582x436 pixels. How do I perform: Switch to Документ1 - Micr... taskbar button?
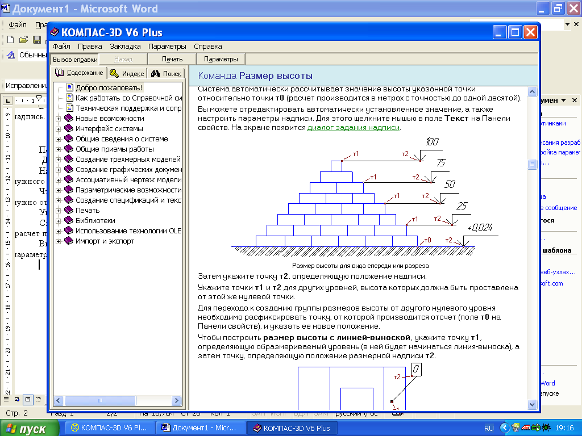(x=200, y=428)
